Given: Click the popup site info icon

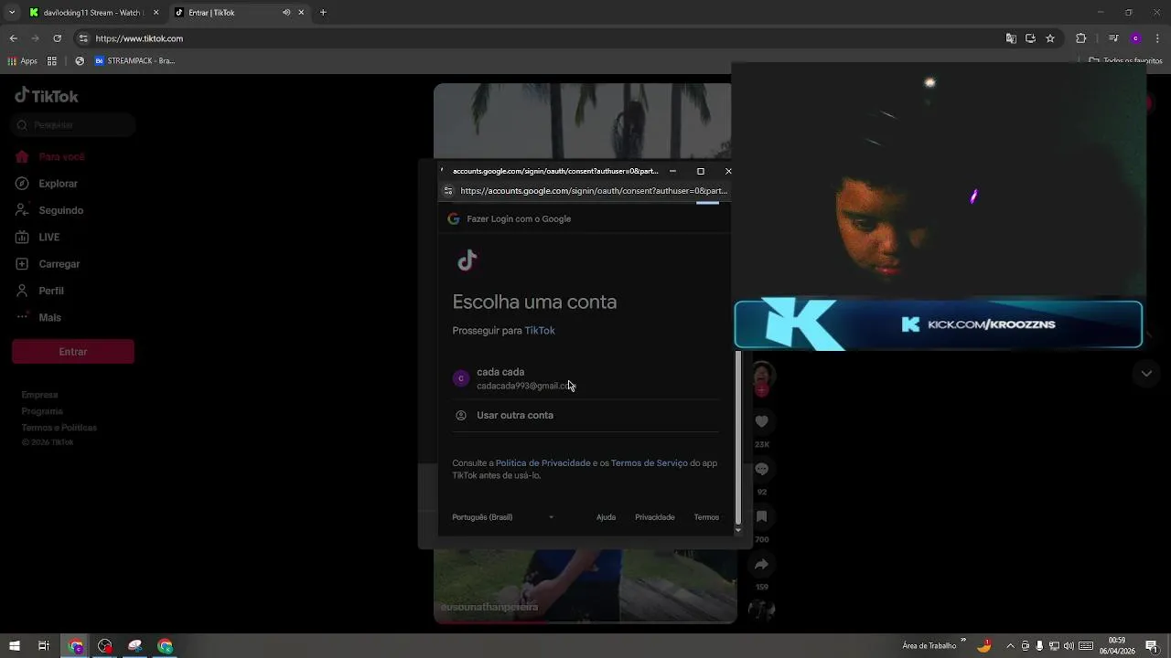Looking at the screenshot, I should [448, 191].
